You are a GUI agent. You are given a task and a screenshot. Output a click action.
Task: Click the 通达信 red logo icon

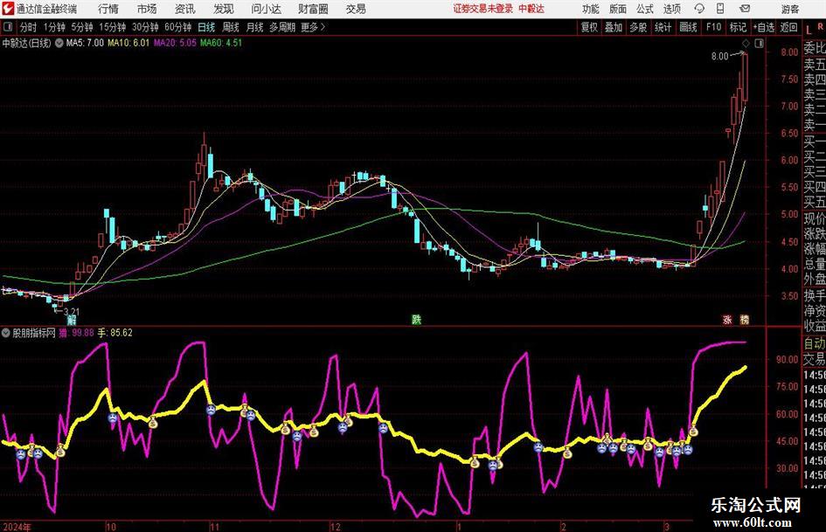click(7, 9)
